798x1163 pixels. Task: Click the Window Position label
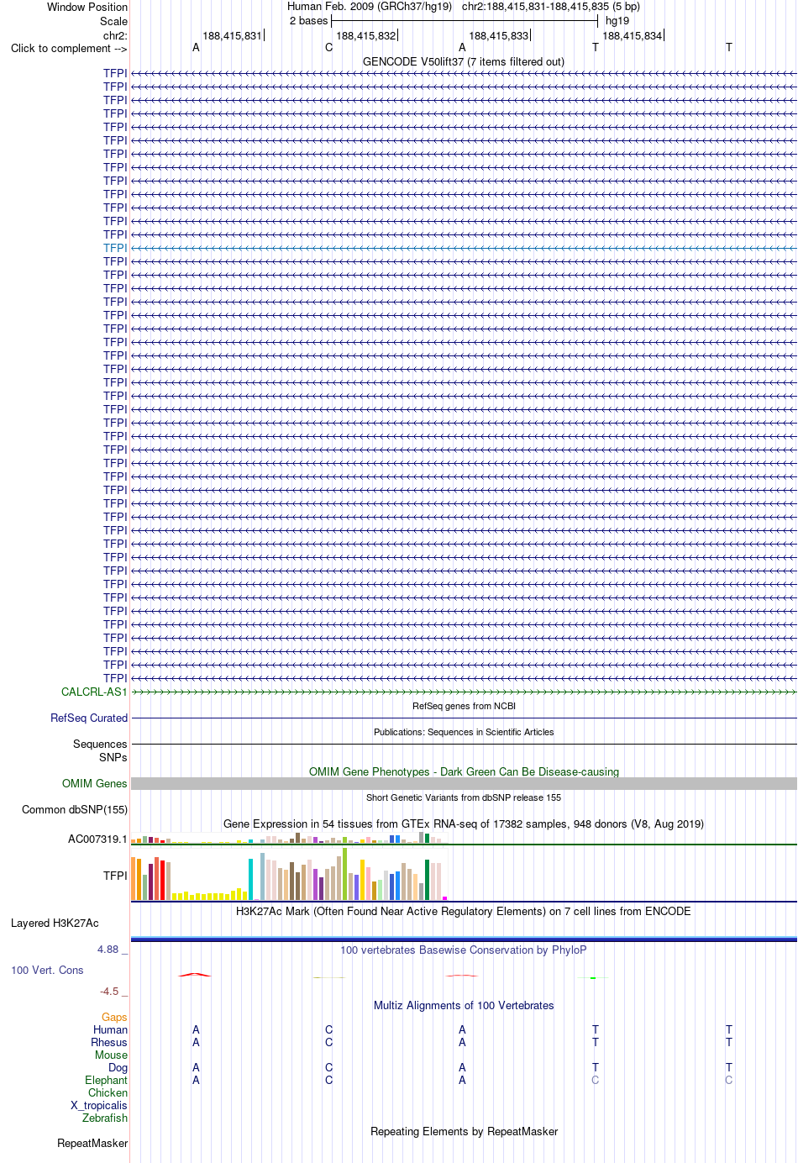coord(87,7)
